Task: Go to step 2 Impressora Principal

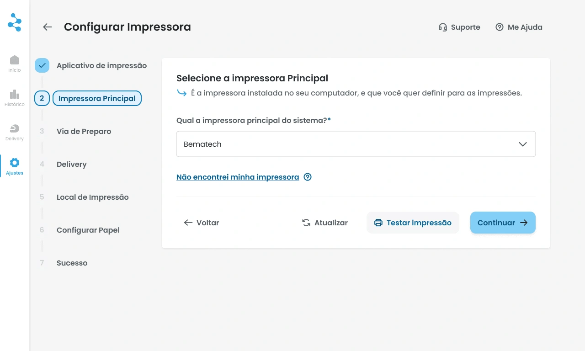Action: coord(97,98)
